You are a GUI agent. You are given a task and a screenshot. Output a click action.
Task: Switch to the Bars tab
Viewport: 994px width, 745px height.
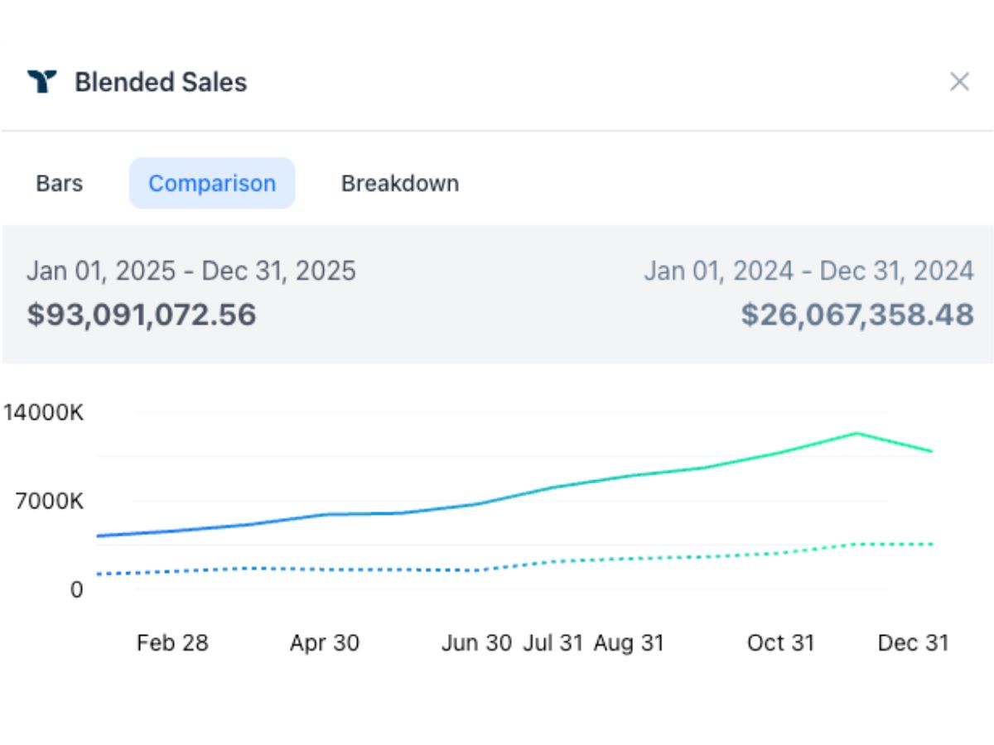(x=60, y=183)
